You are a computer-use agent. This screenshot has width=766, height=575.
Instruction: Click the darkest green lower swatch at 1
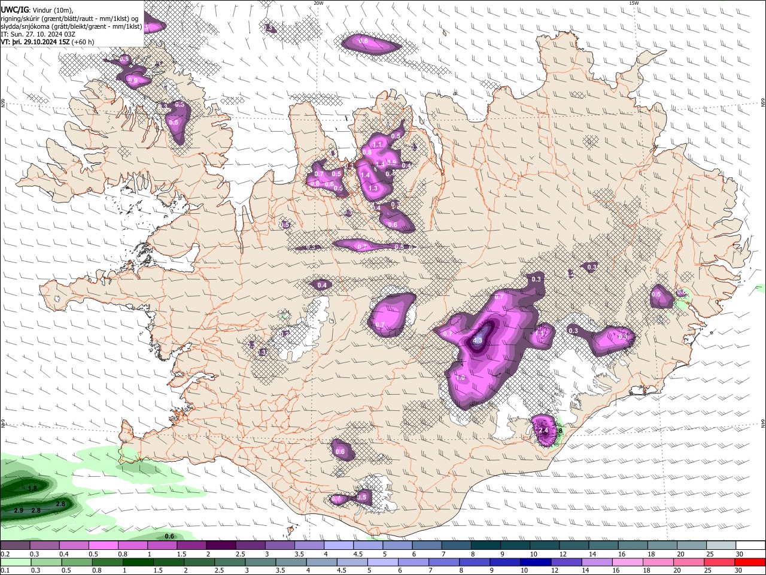(138, 562)
